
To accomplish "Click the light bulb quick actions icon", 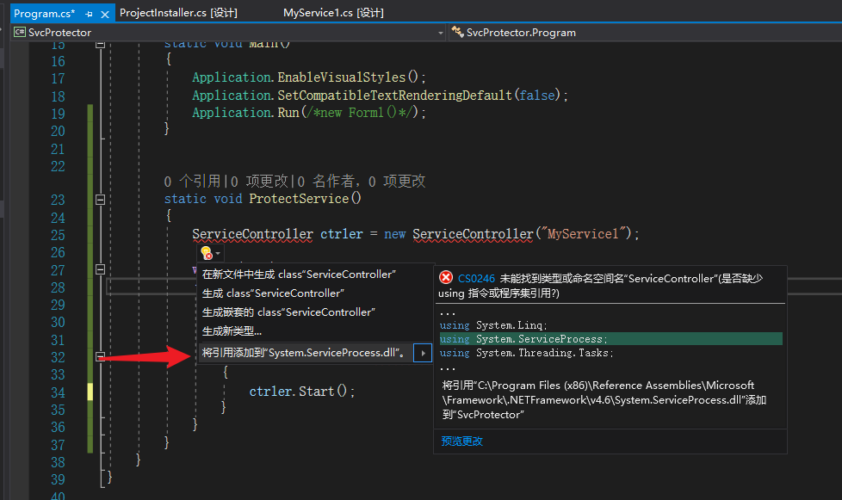I will coord(206,253).
